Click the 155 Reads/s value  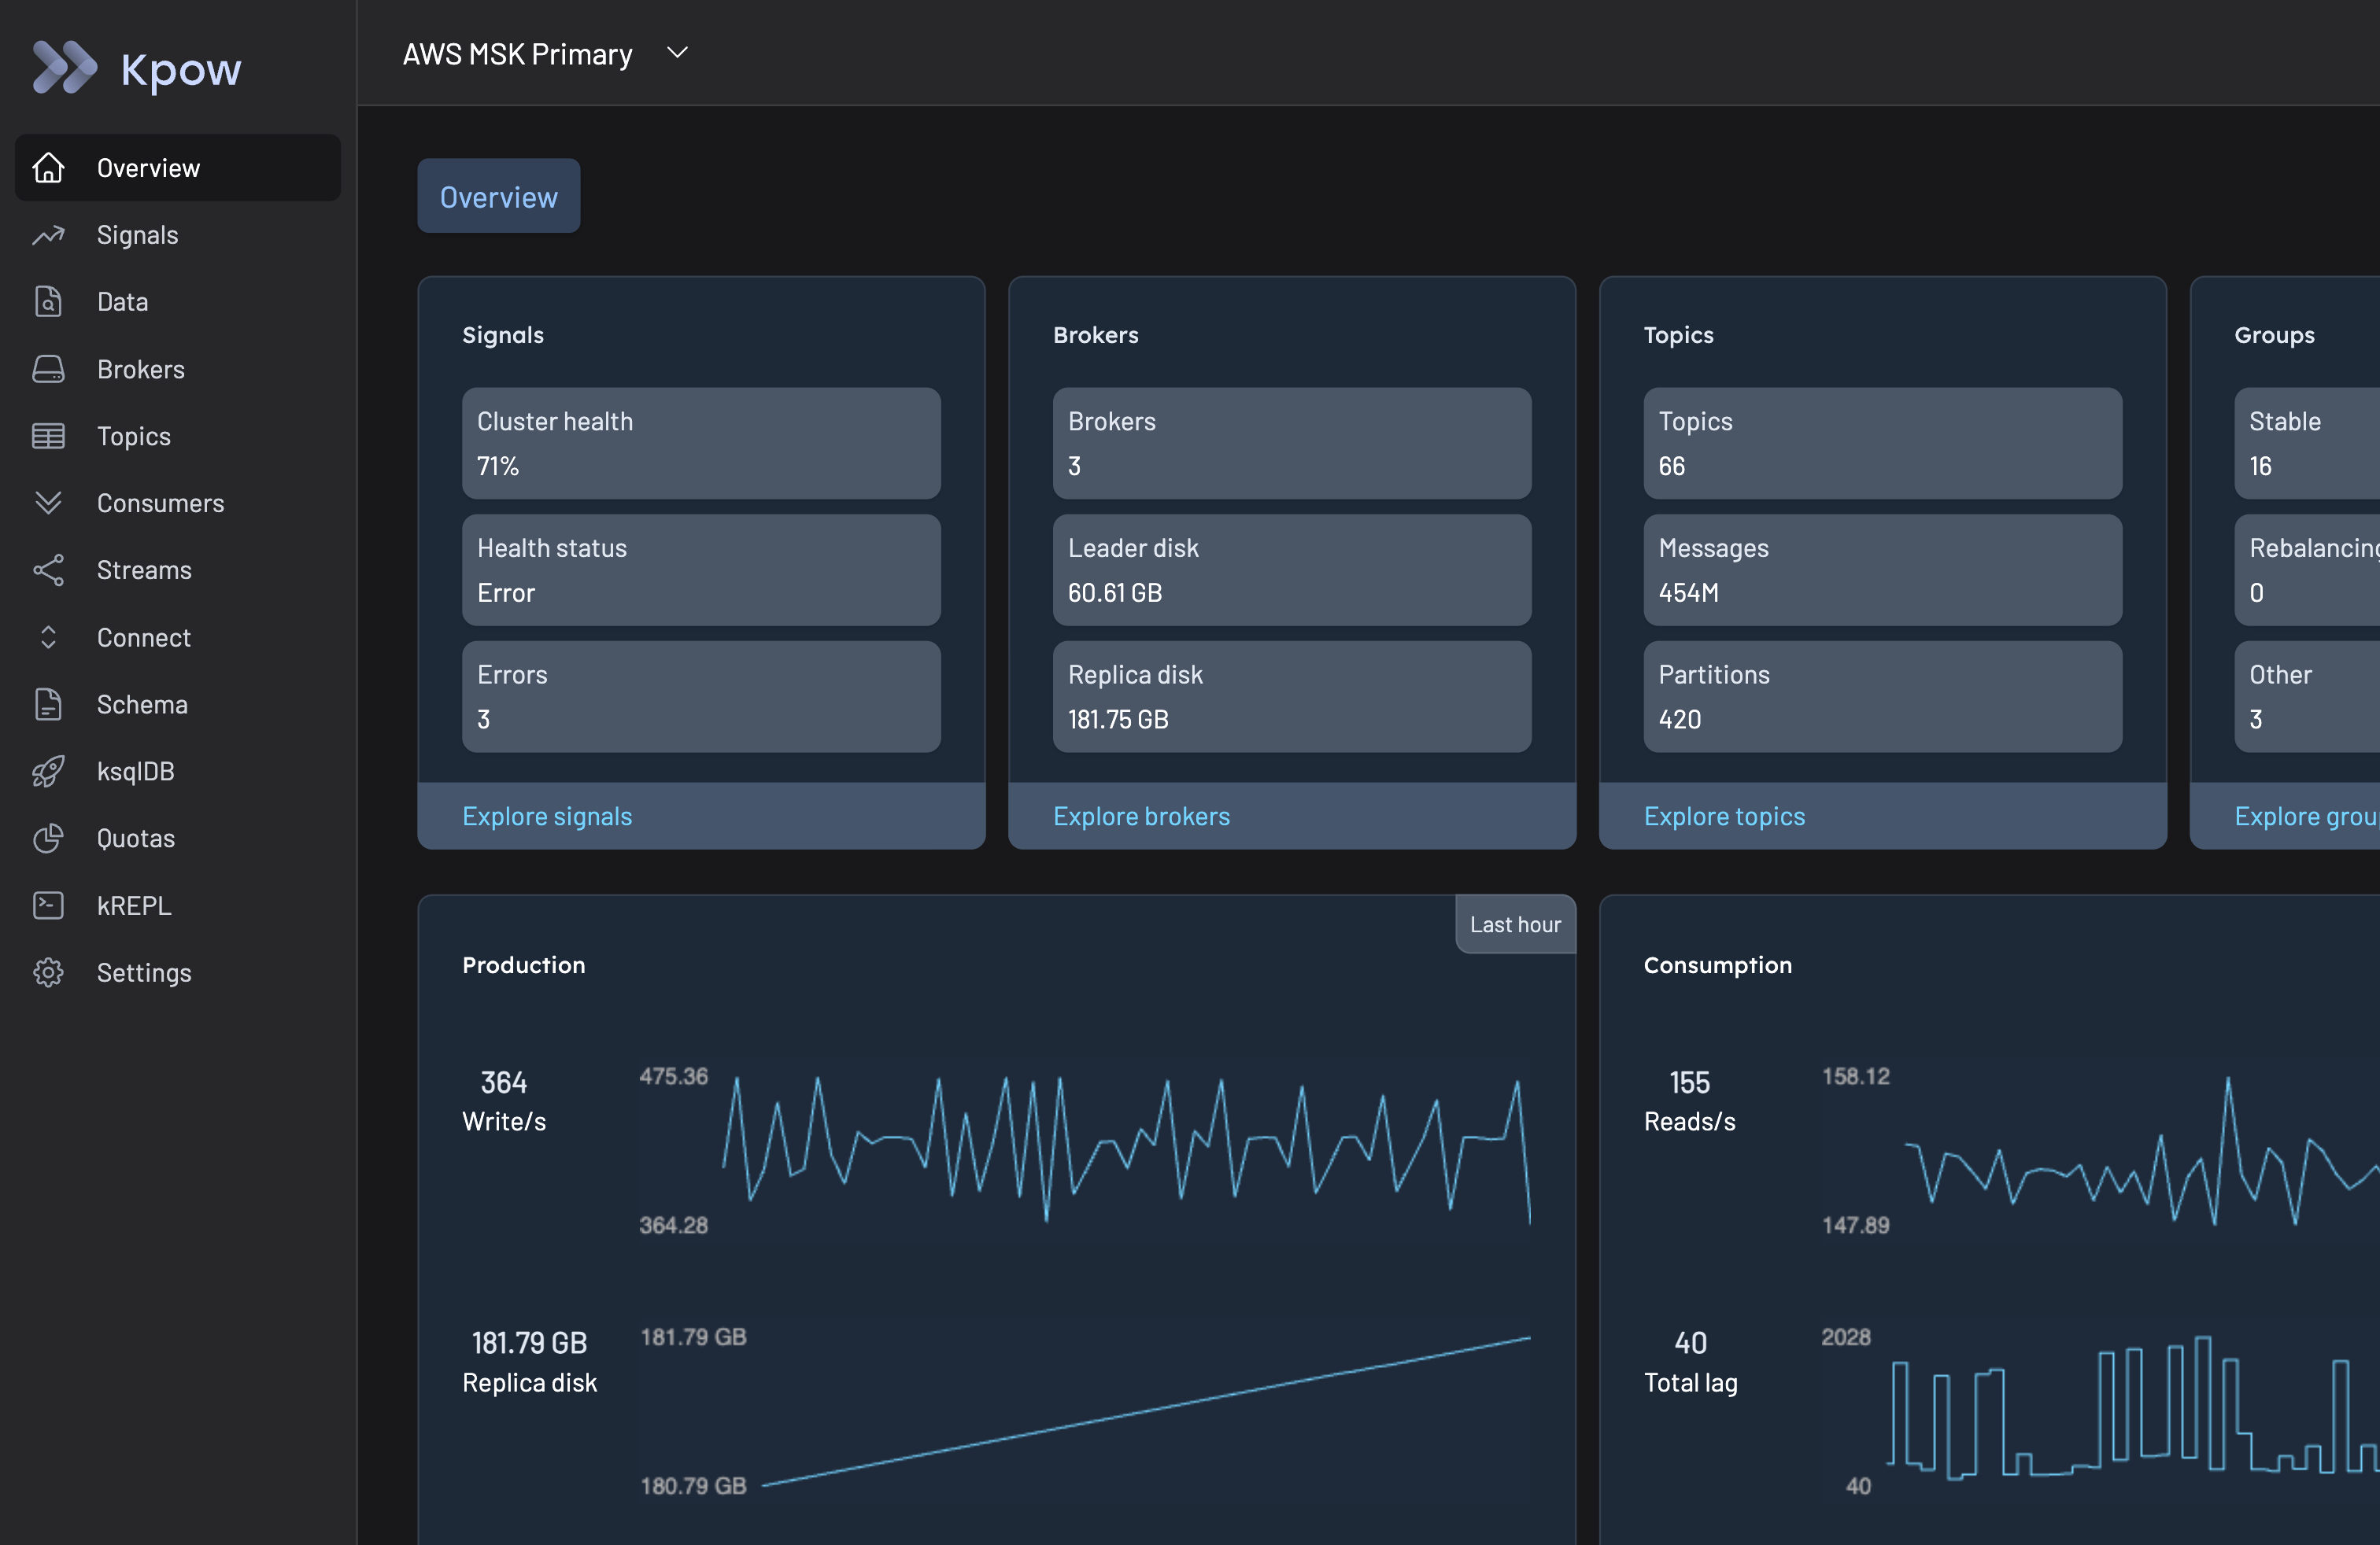[1689, 1082]
